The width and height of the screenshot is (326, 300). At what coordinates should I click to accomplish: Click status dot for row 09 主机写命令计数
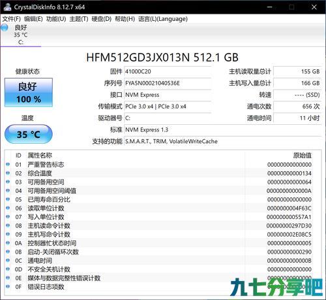8,234
